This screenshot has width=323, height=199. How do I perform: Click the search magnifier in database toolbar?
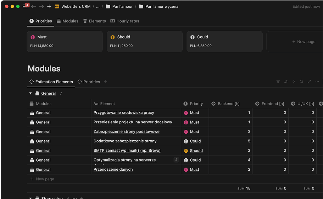click(301, 82)
